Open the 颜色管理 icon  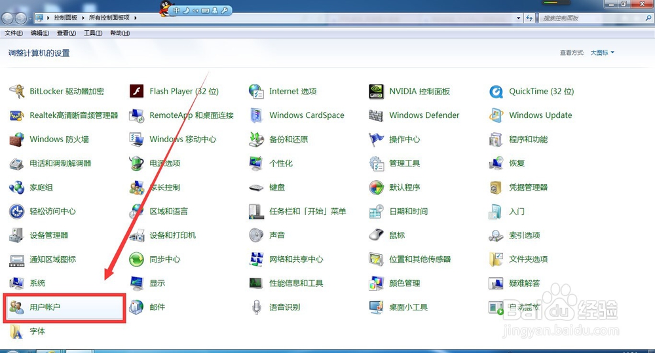coord(377,283)
